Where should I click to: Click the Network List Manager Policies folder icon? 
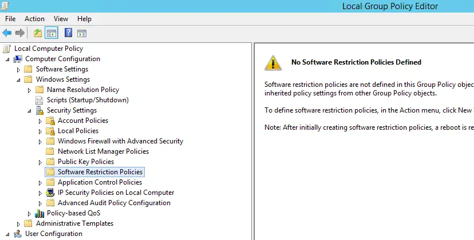tap(50, 151)
